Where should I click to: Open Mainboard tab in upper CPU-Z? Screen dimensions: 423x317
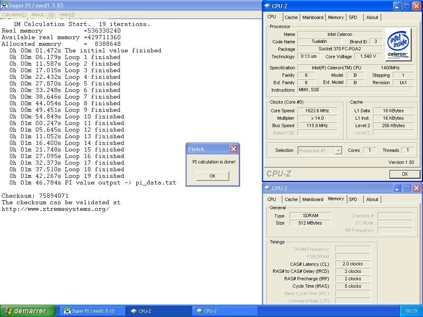[x=313, y=17]
